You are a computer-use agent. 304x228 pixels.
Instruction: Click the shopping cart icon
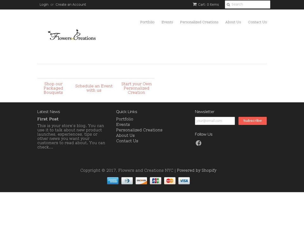point(195,4)
